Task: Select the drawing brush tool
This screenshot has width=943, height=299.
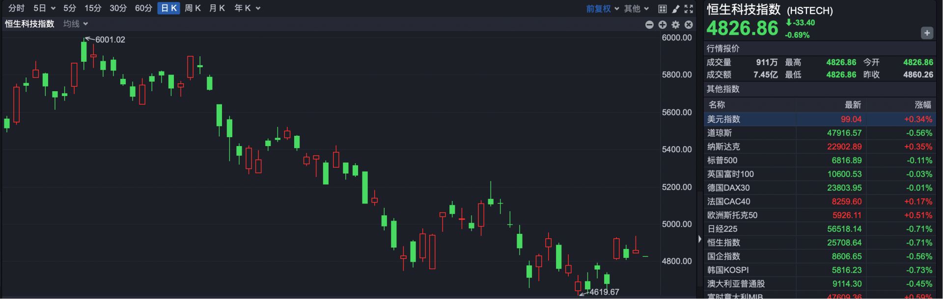Action: (675, 8)
